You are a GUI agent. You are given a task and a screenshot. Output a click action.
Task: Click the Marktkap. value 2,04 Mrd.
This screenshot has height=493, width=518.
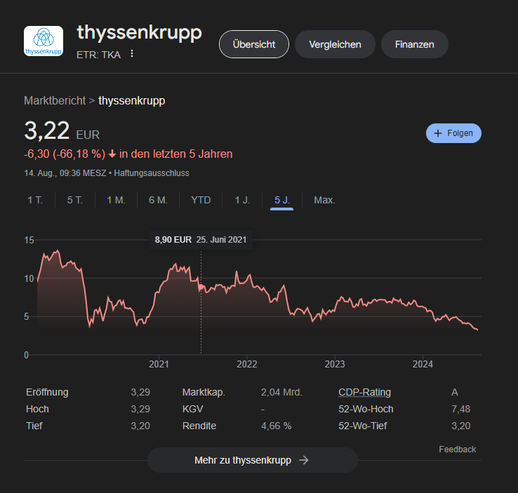click(x=281, y=392)
